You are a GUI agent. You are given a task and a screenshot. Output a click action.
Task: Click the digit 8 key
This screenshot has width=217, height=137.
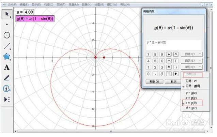155,54
